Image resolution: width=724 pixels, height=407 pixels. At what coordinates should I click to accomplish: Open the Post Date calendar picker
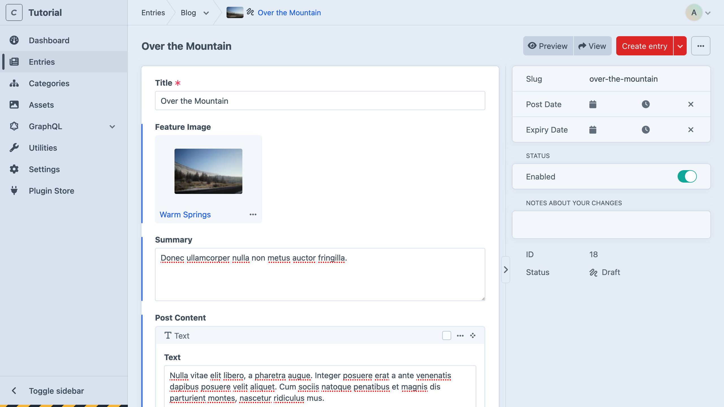click(x=592, y=104)
